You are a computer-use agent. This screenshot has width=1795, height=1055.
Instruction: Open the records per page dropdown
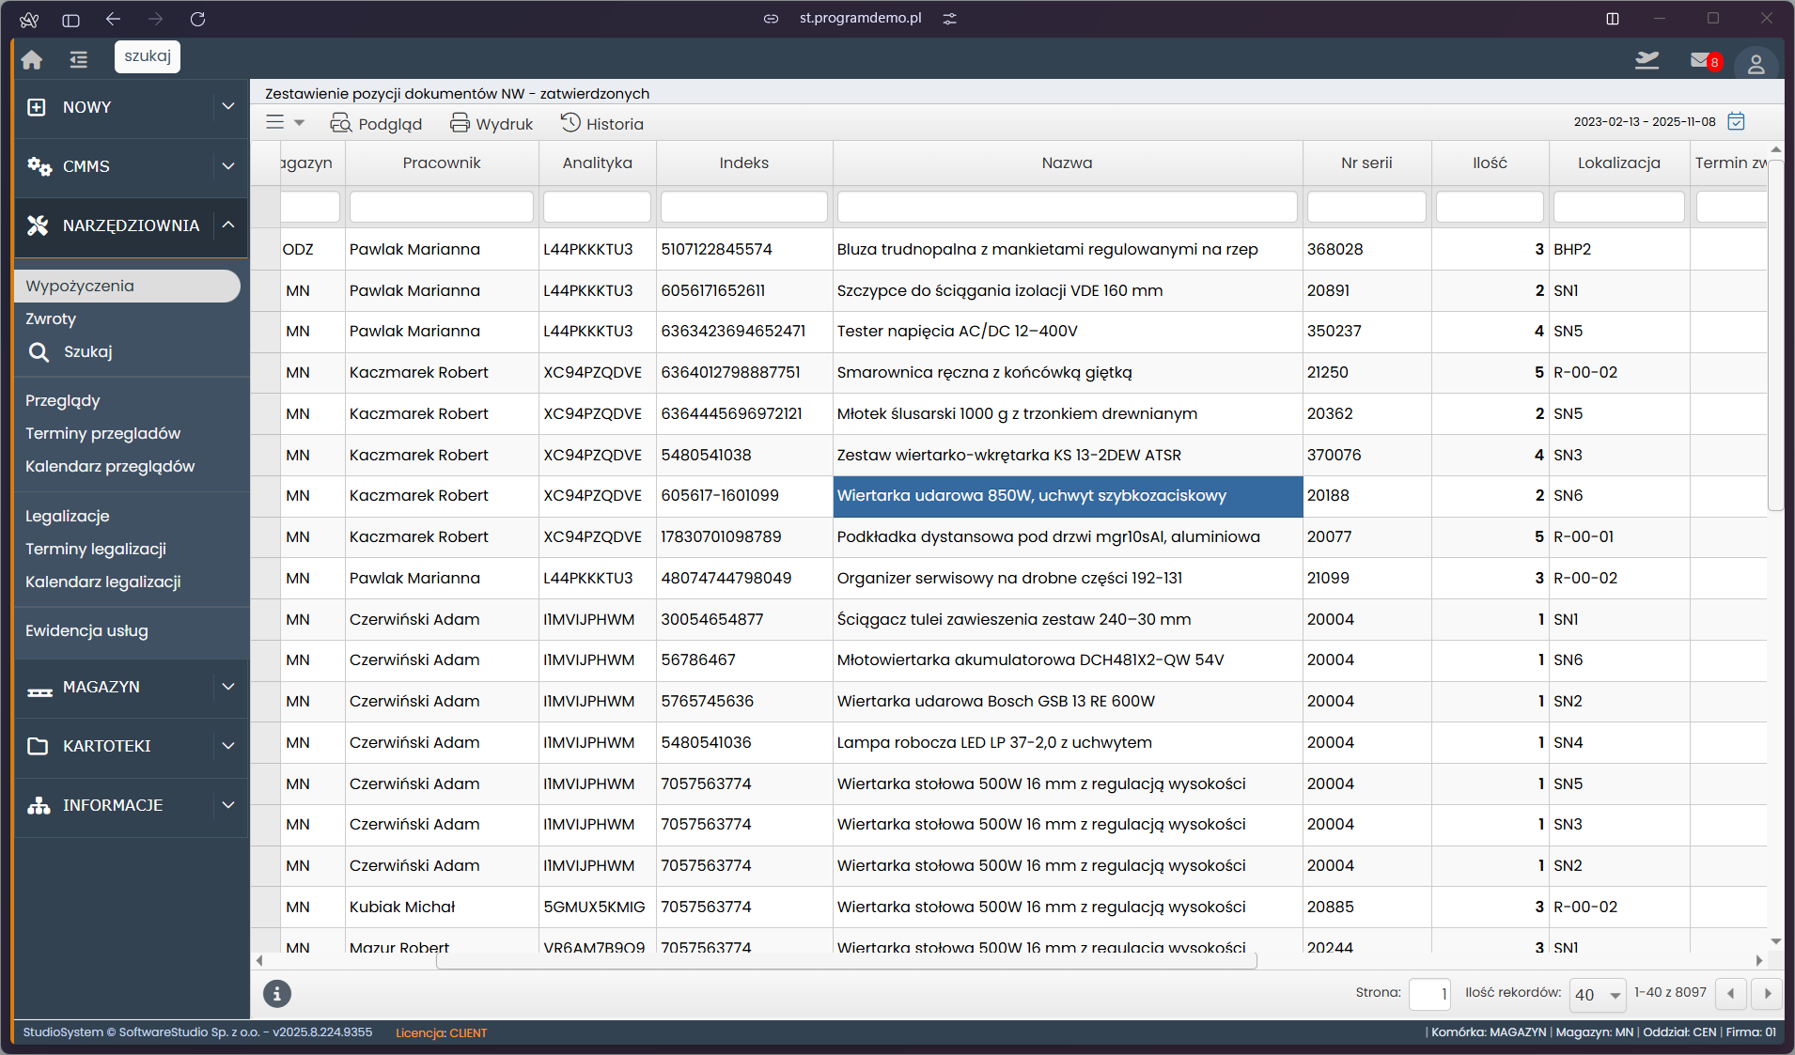point(1598,995)
